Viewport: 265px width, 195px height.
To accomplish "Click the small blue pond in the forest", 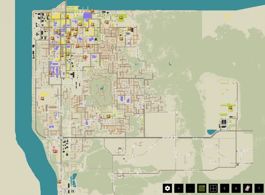I will 169,64.
